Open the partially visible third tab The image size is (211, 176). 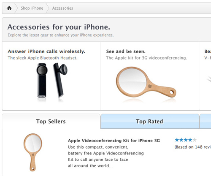[x=205, y=122]
